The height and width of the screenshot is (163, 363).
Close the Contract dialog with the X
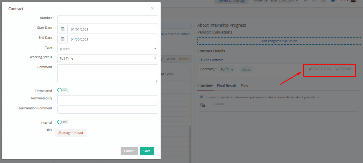[x=152, y=8]
